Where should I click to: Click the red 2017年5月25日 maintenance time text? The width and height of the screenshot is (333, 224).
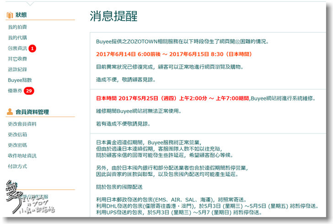[173, 98]
